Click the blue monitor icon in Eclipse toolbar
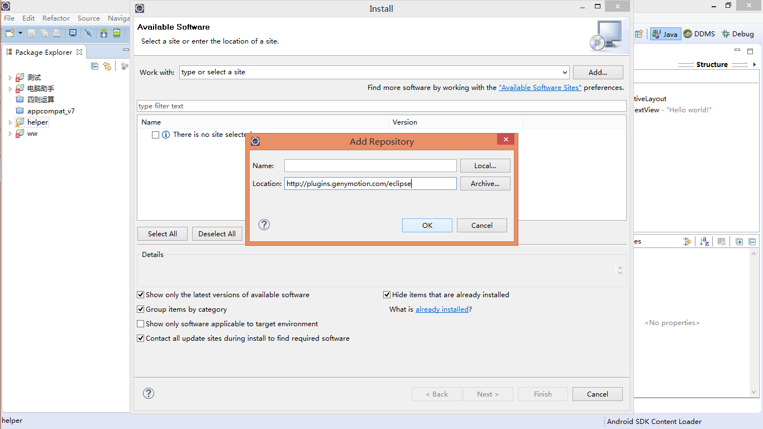The width and height of the screenshot is (763, 429). [73, 33]
